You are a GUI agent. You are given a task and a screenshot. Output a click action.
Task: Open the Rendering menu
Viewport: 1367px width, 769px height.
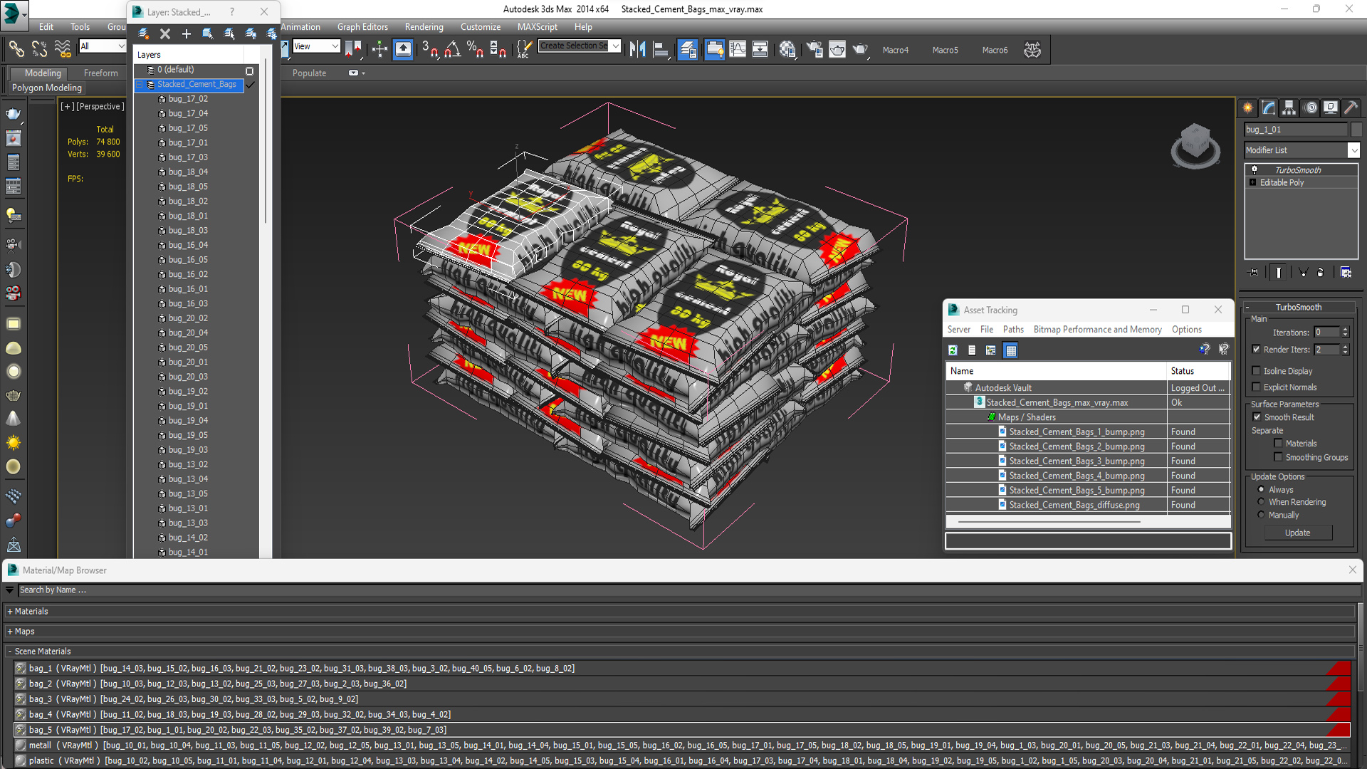(424, 27)
